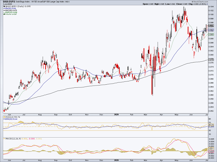Select the May label on the price time axis
This screenshot has width=217, height=162.
tap(176, 115)
